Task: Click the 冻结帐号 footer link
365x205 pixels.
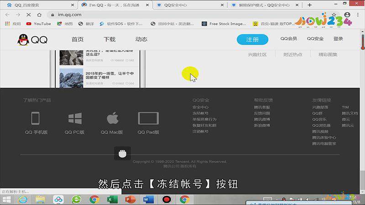Action: click(200, 113)
